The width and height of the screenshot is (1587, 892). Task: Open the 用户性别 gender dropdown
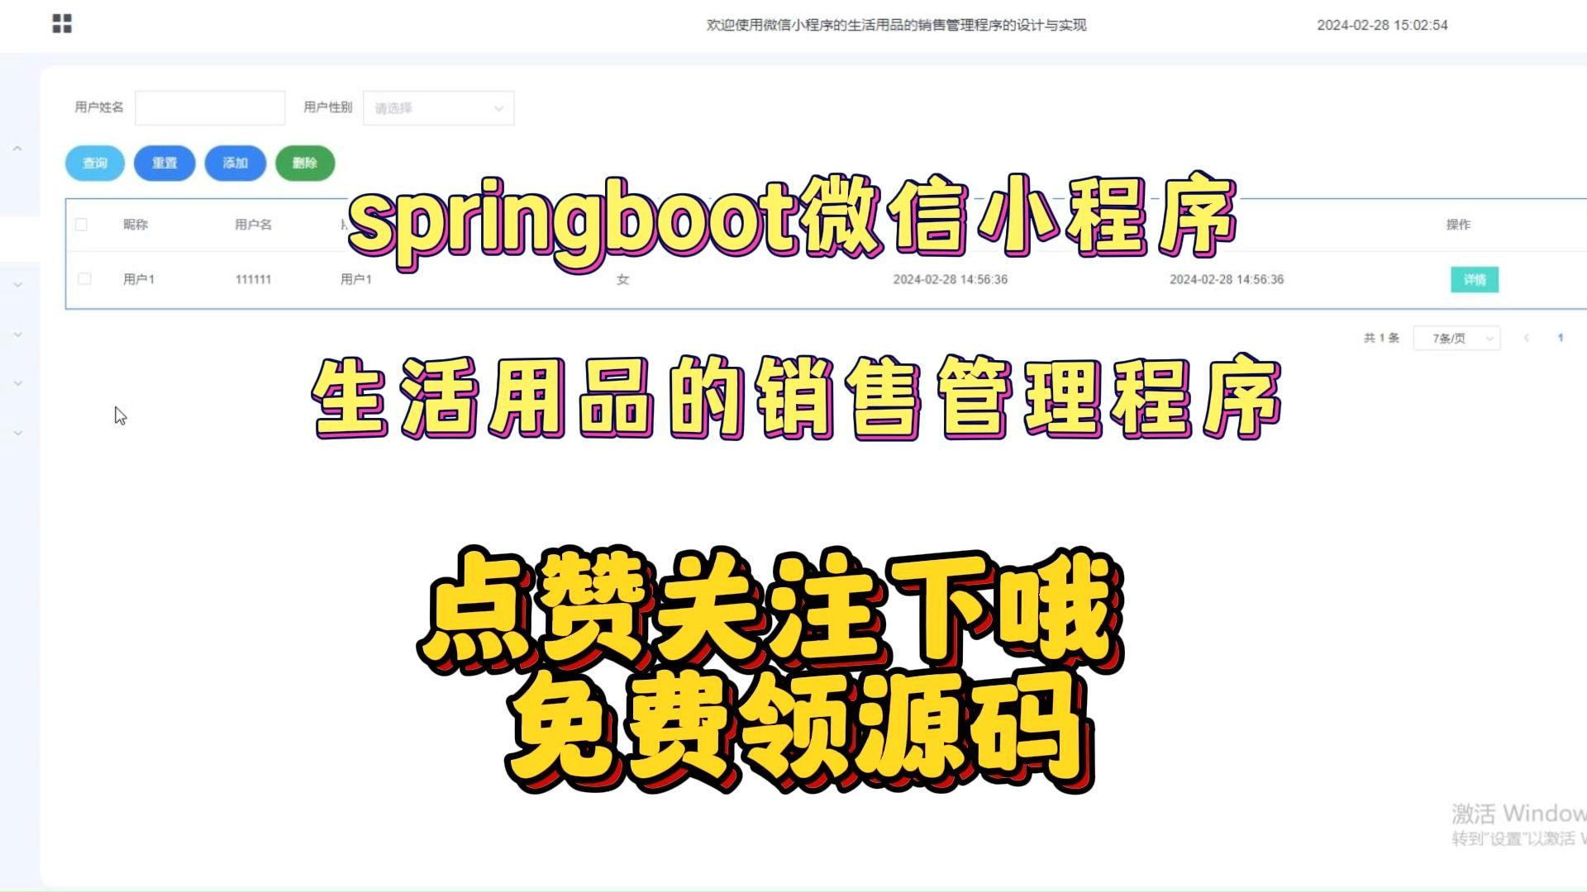pos(436,107)
